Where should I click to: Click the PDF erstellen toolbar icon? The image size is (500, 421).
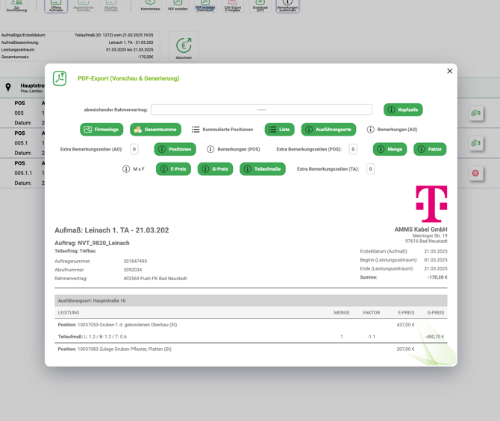[x=178, y=5]
